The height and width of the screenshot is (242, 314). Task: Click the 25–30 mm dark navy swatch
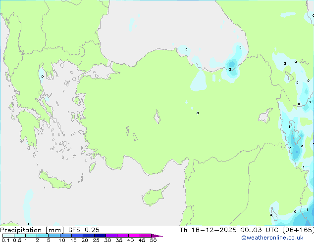pyautogui.click(x=100, y=236)
